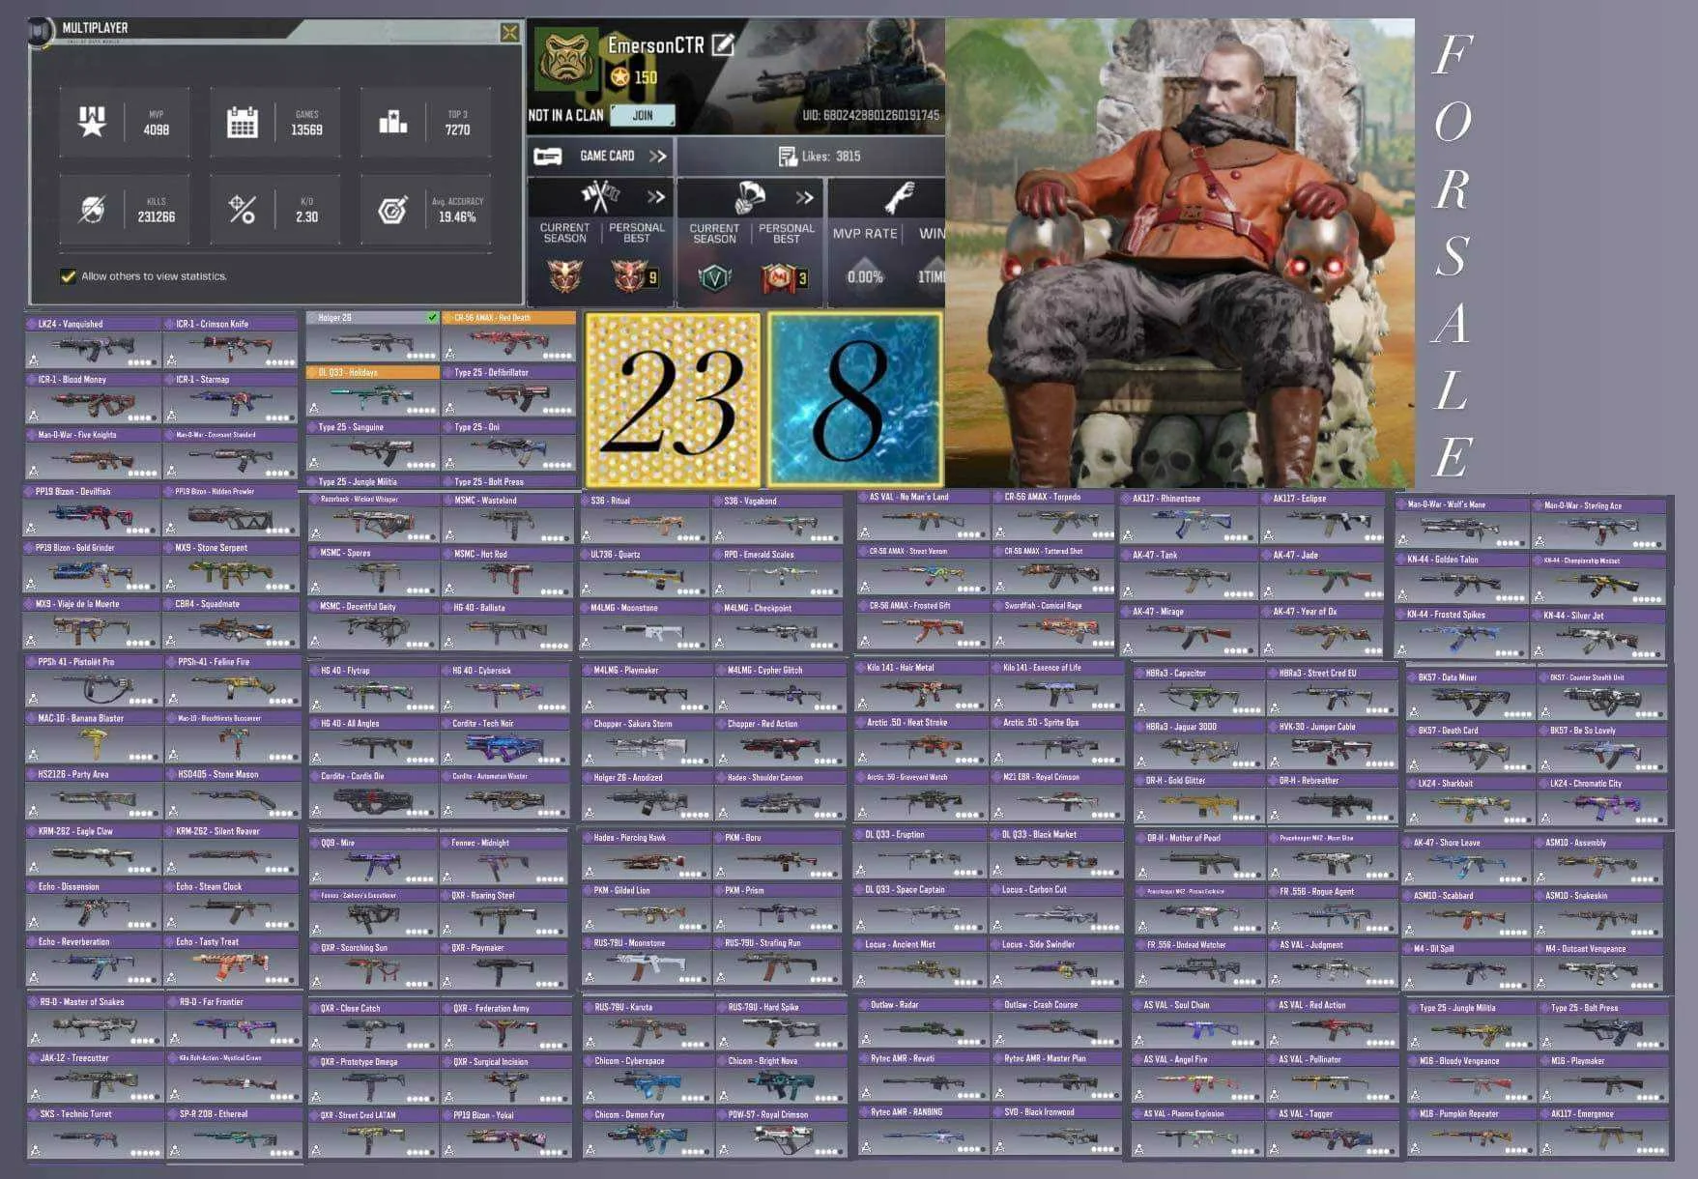The width and height of the screenshot is (1698, 1179).
Task: Click the parachute battle royale icon
Action: click(749, 197)
